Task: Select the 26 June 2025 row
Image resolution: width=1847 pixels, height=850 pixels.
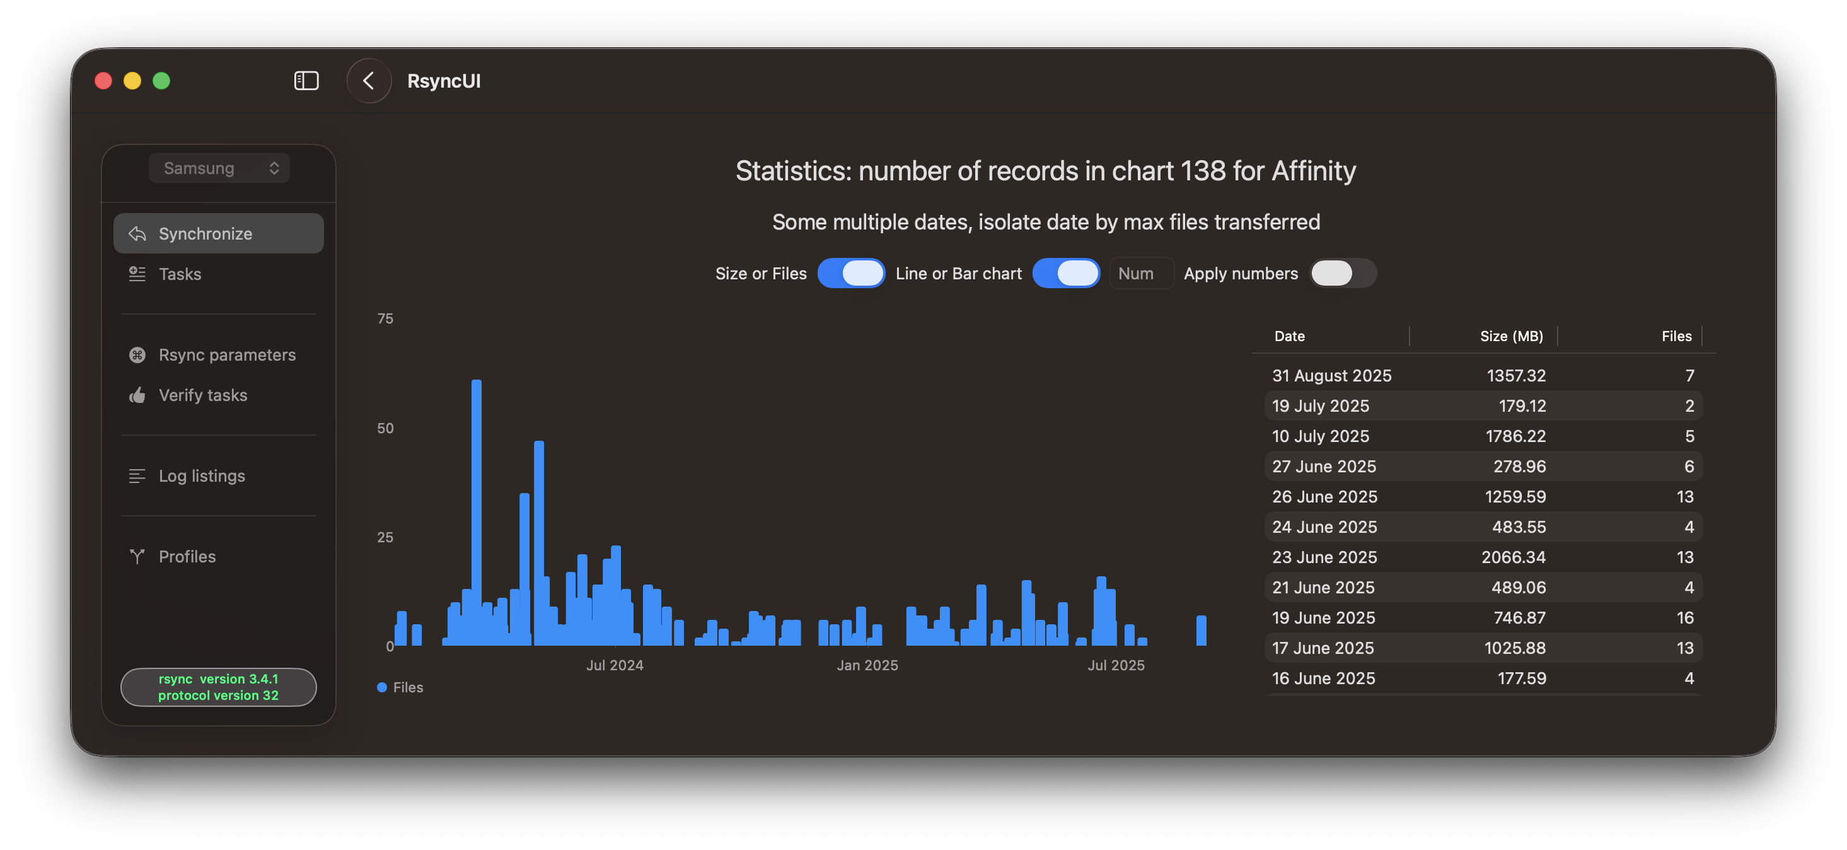Action: click(1483, 497)
